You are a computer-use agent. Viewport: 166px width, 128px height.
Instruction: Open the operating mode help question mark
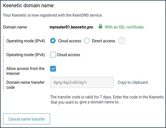(121, 41)
